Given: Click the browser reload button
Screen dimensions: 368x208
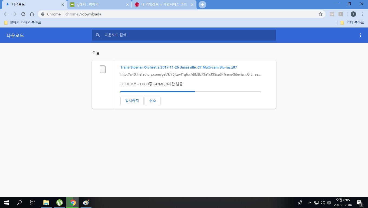Looking at the screenshot, I should pos(23,14).
